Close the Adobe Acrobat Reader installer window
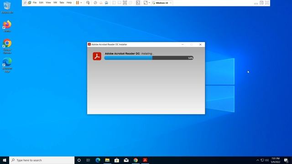The image size is (292, 164). tap(200, 45)
